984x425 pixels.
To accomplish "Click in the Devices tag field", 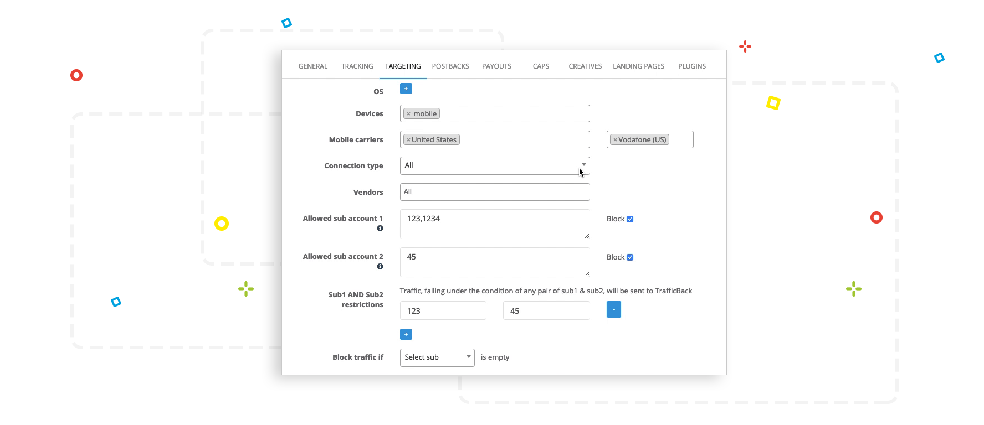I will tap(495, 113).
